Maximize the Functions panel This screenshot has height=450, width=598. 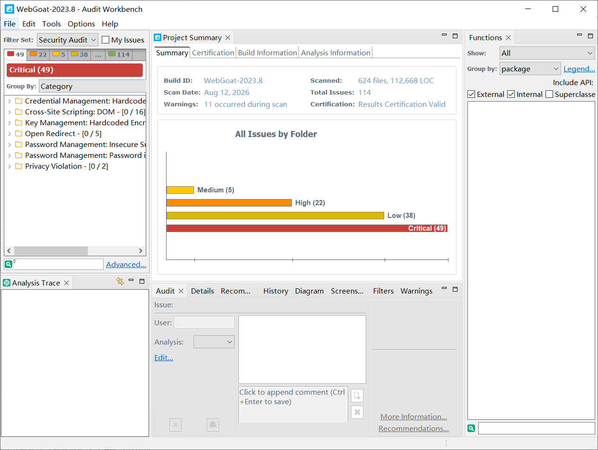[x=590, y=35]
